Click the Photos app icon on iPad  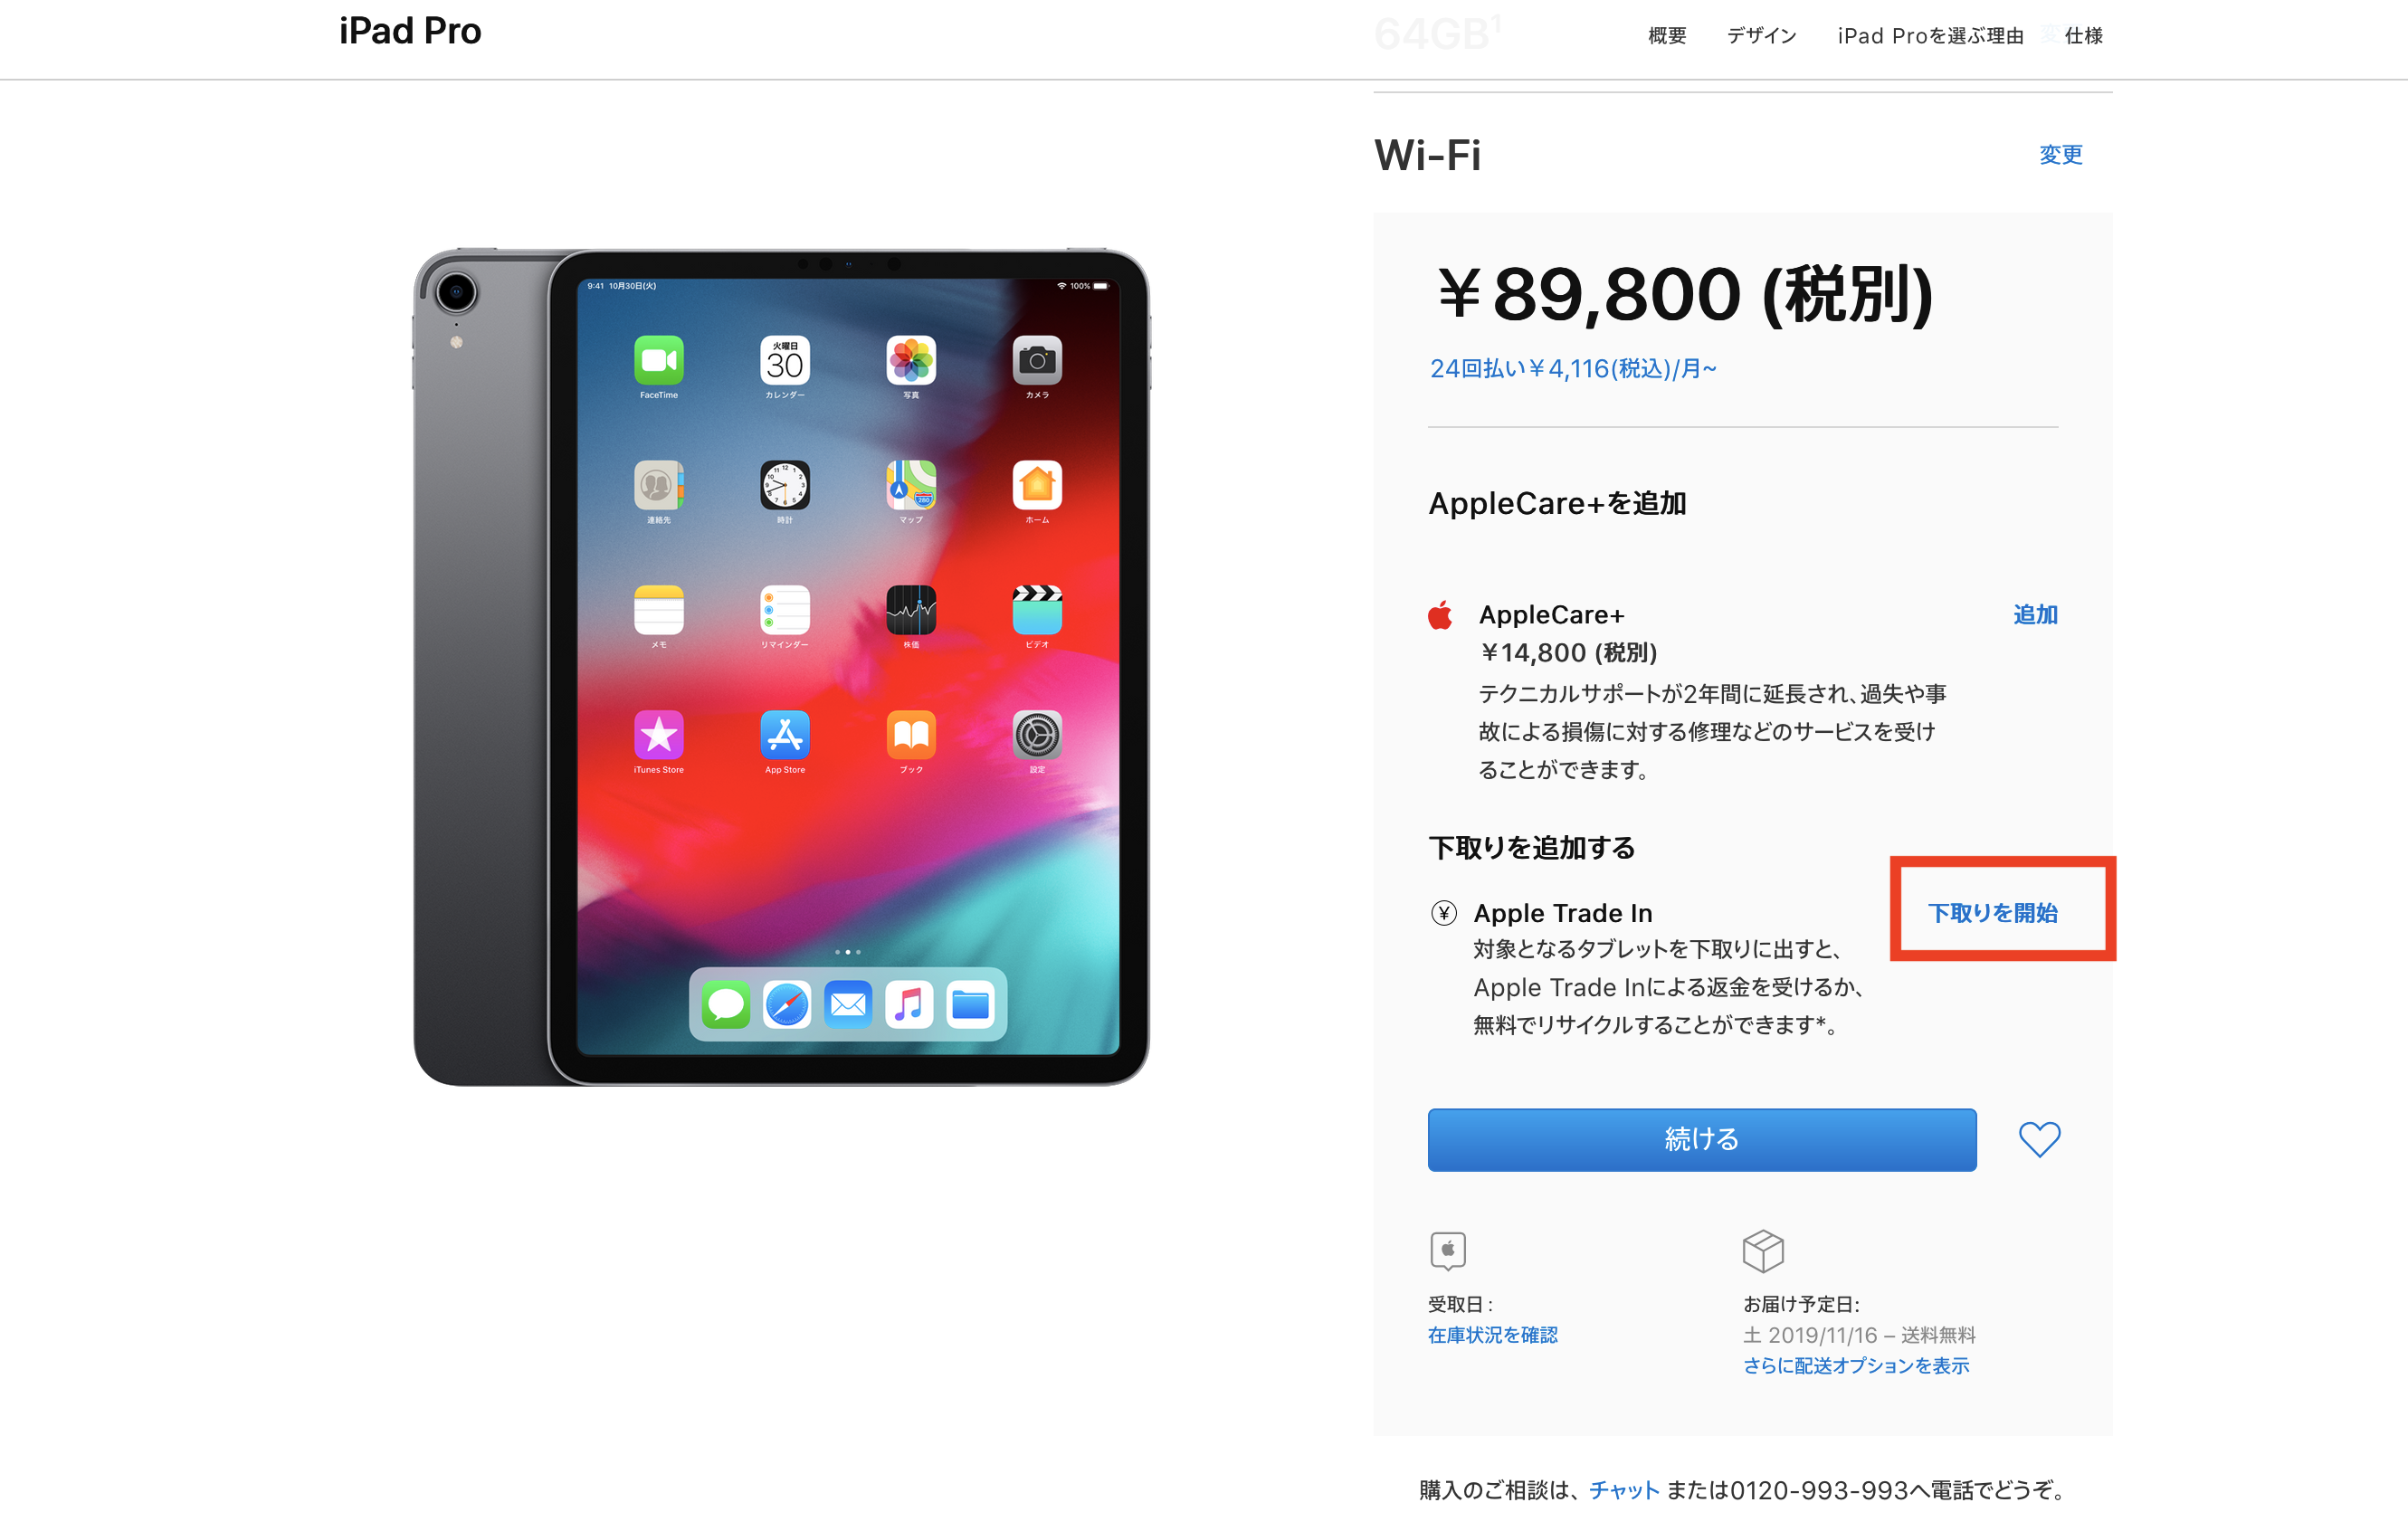click(911, 361)
